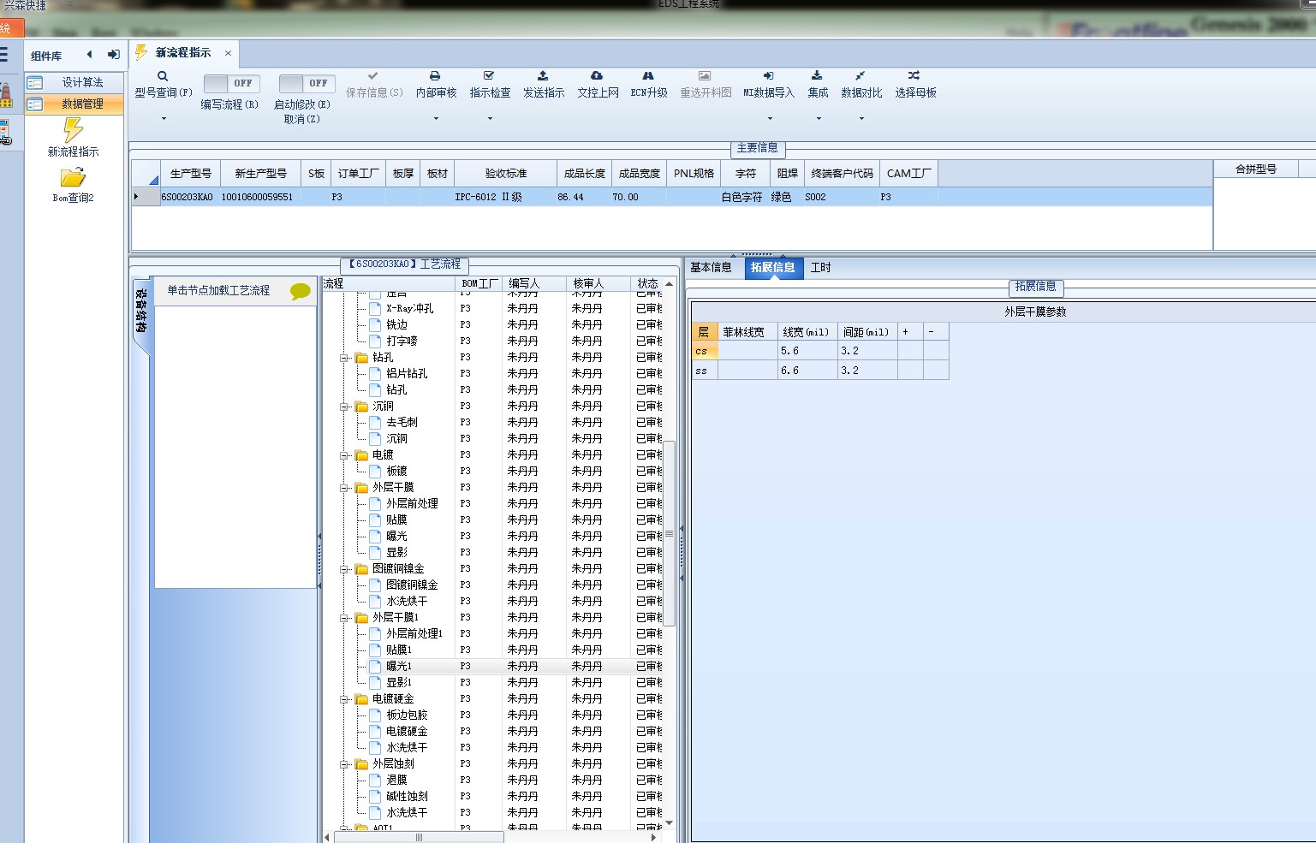Click the 状态 column header in tree
1316x843 pixels.
point(647,284)
